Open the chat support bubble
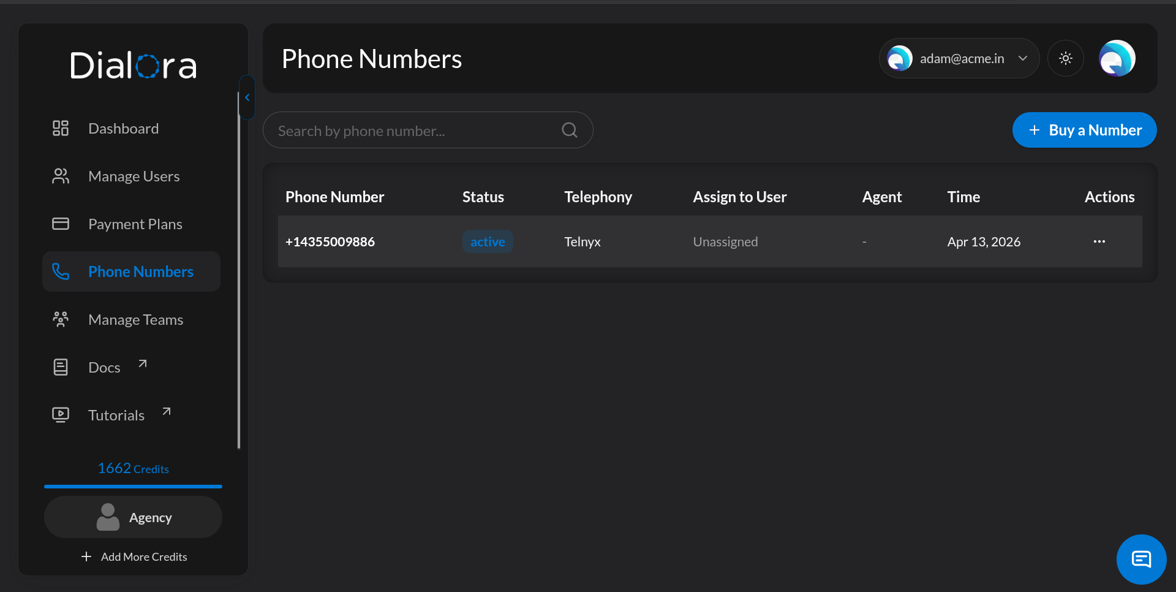The height and width of the screenshot is (592, 1176). click(x=1141, y=559)
